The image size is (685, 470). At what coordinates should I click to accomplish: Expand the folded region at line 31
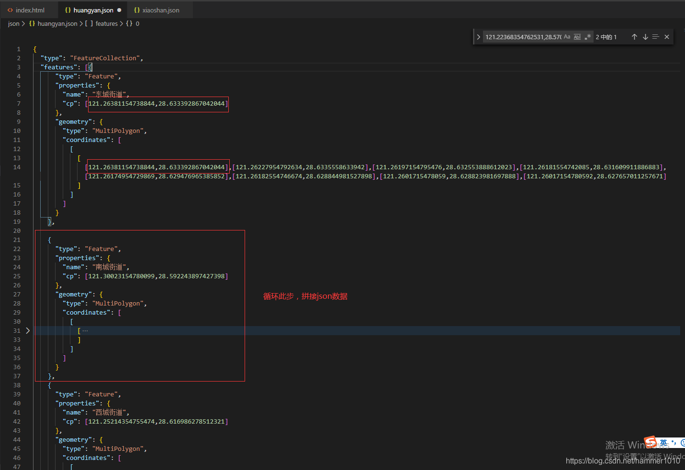click(28, 330)
